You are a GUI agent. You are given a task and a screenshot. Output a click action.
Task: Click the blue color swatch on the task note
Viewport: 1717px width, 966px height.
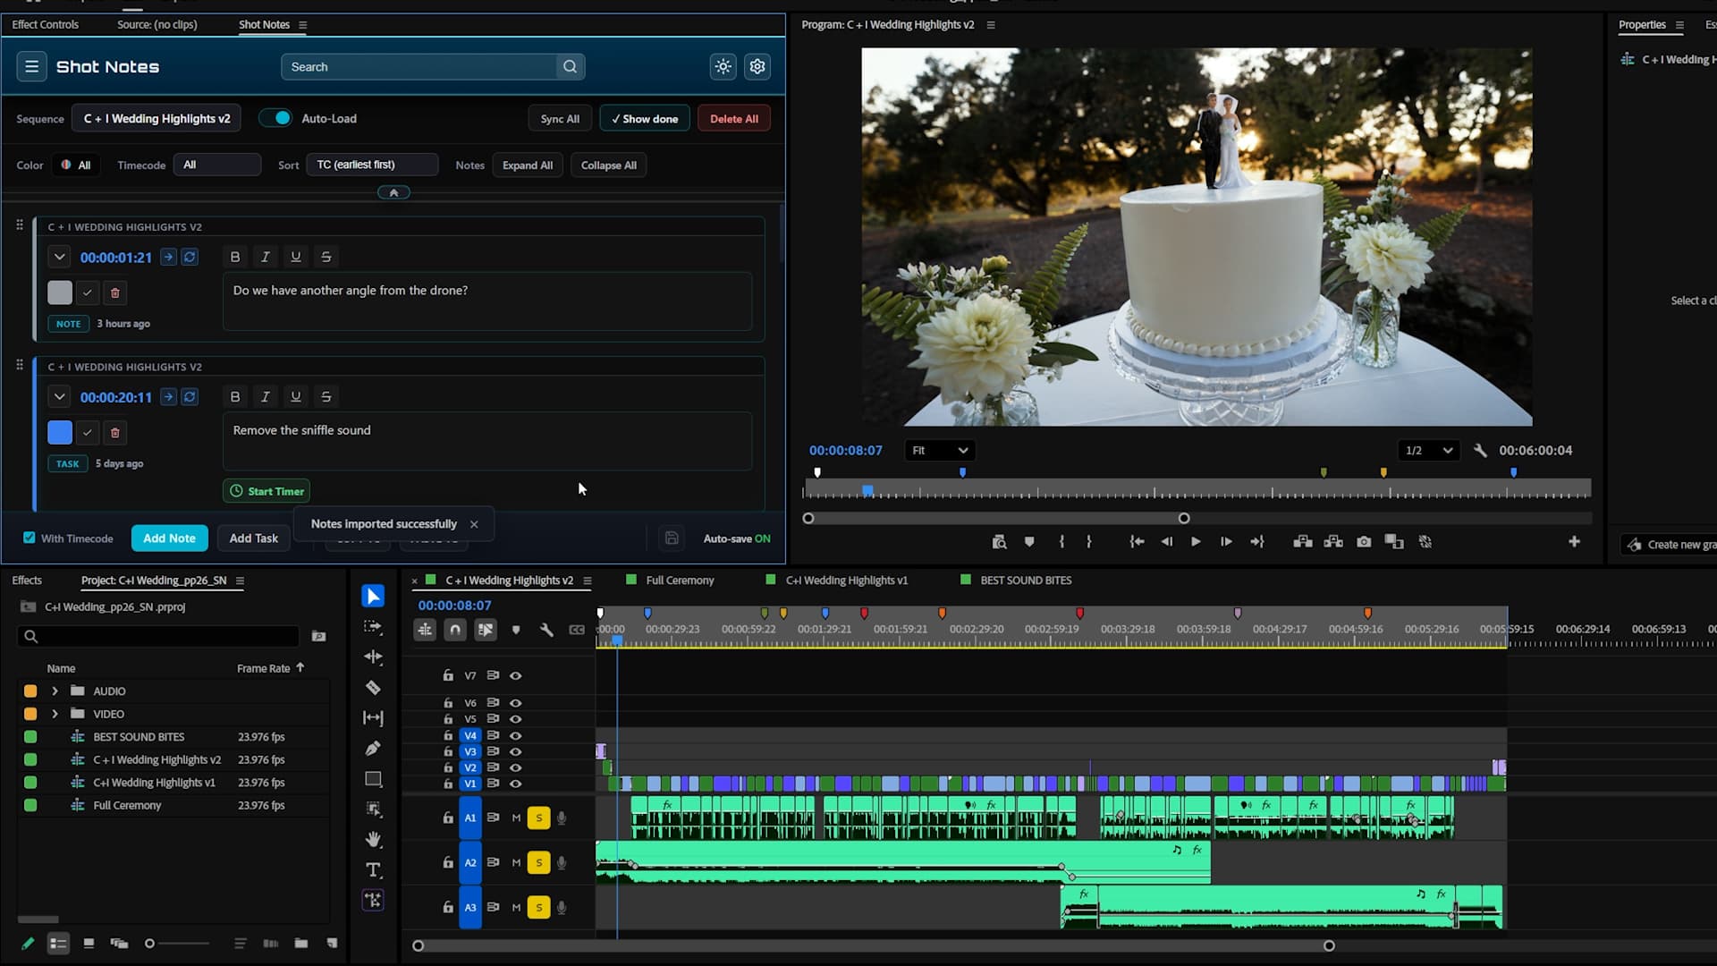[x=59, y=432]
